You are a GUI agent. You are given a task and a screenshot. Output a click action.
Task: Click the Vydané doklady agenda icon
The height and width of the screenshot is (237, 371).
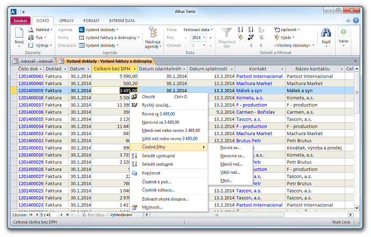(82, 29)
